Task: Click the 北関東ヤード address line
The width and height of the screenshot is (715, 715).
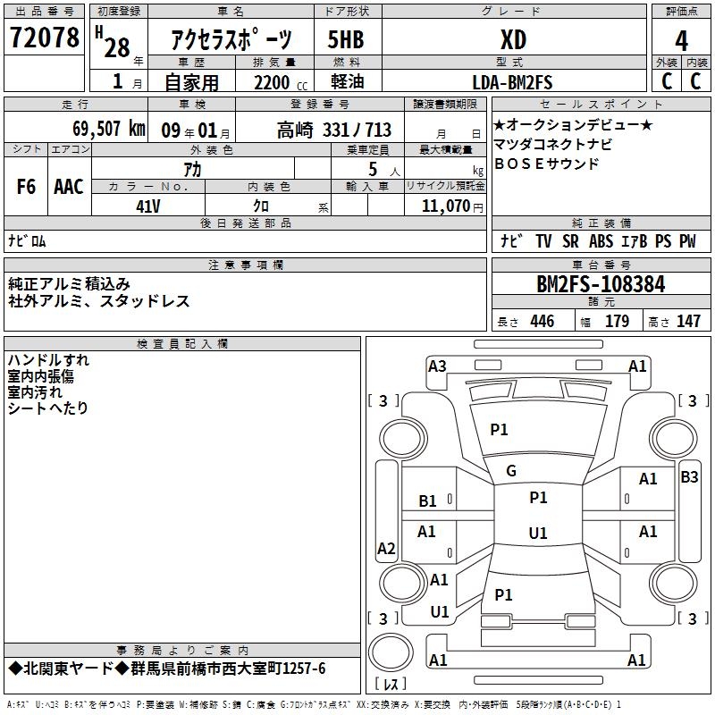Action: click(167, 669)
